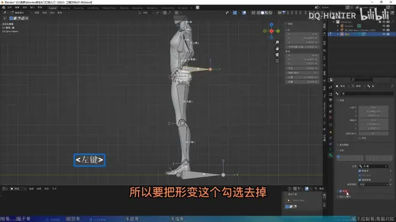The height and width of the screenshot is (222, 396).
Task: Select the Select Box tool in viewport toolbar
Action: [x=5, y=18]
